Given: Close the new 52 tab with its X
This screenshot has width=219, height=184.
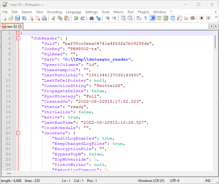Looking at the screenshot, I should pyautogui.click(x=20, y=27).
